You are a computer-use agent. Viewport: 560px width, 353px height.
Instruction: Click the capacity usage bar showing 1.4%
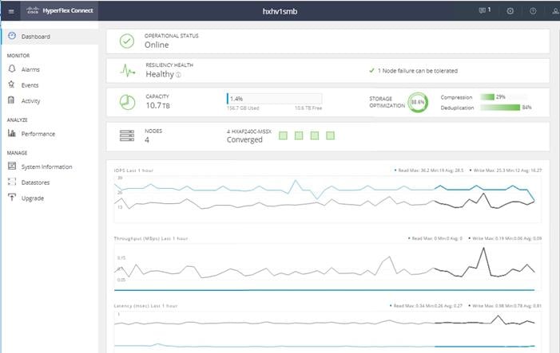pos(274,99)
